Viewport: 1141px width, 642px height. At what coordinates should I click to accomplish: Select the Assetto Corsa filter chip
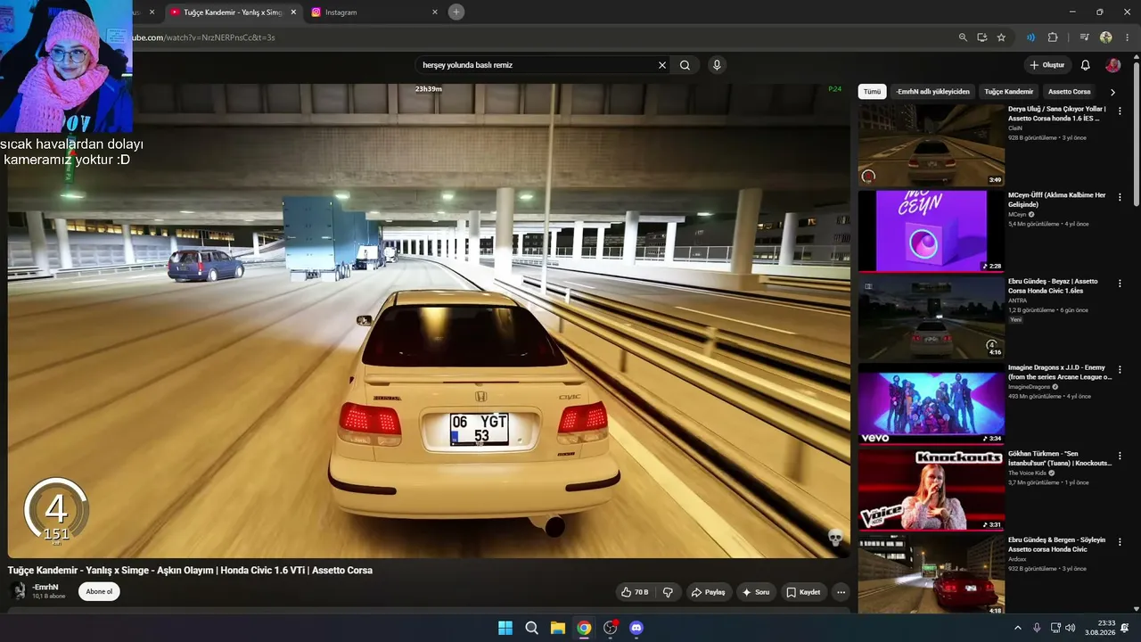tap(1069, 92)
